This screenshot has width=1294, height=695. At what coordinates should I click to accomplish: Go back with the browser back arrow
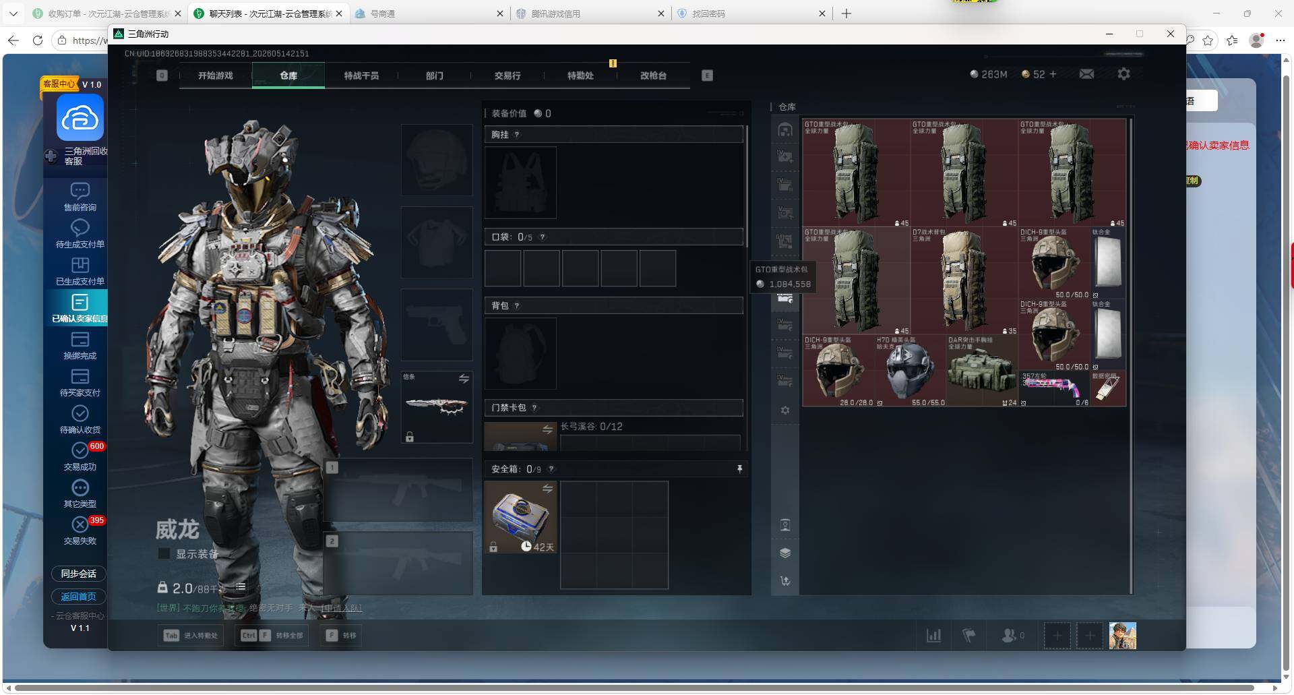click(13, 40)
